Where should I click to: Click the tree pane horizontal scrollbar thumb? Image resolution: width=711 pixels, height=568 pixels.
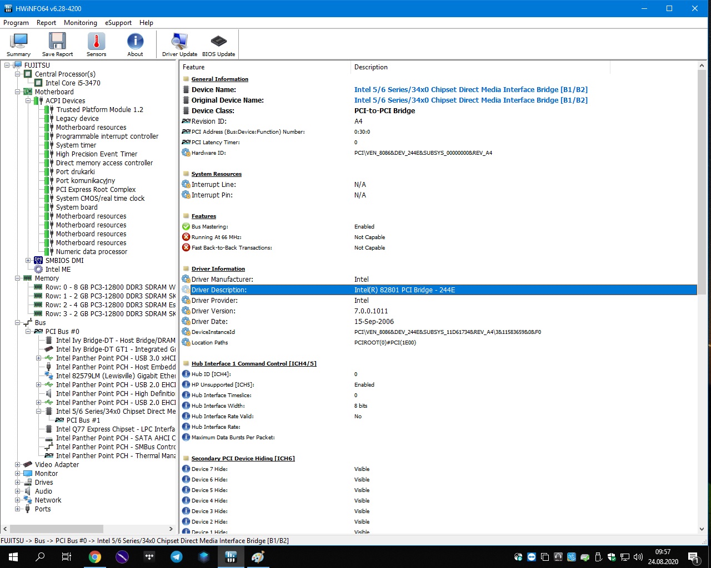pos(57,529)
